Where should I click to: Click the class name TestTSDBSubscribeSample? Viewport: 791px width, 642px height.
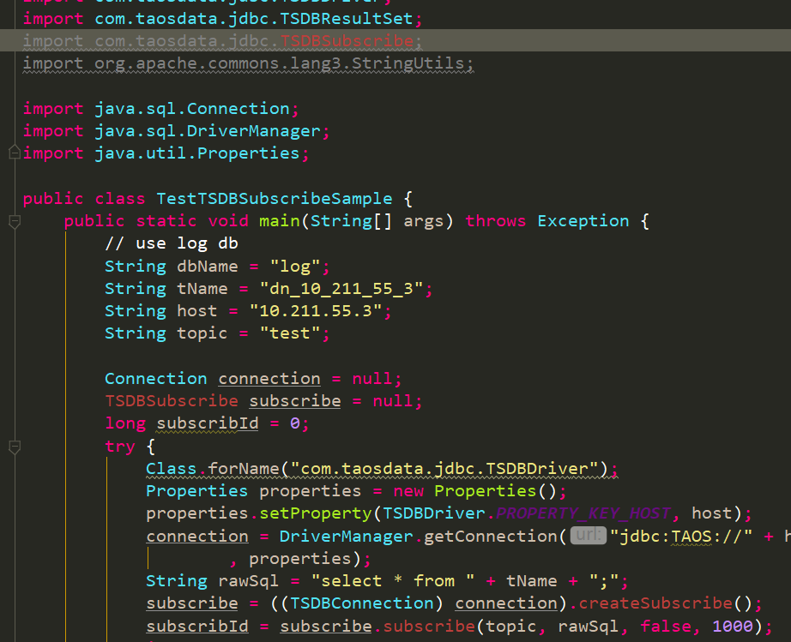point(274,199)
